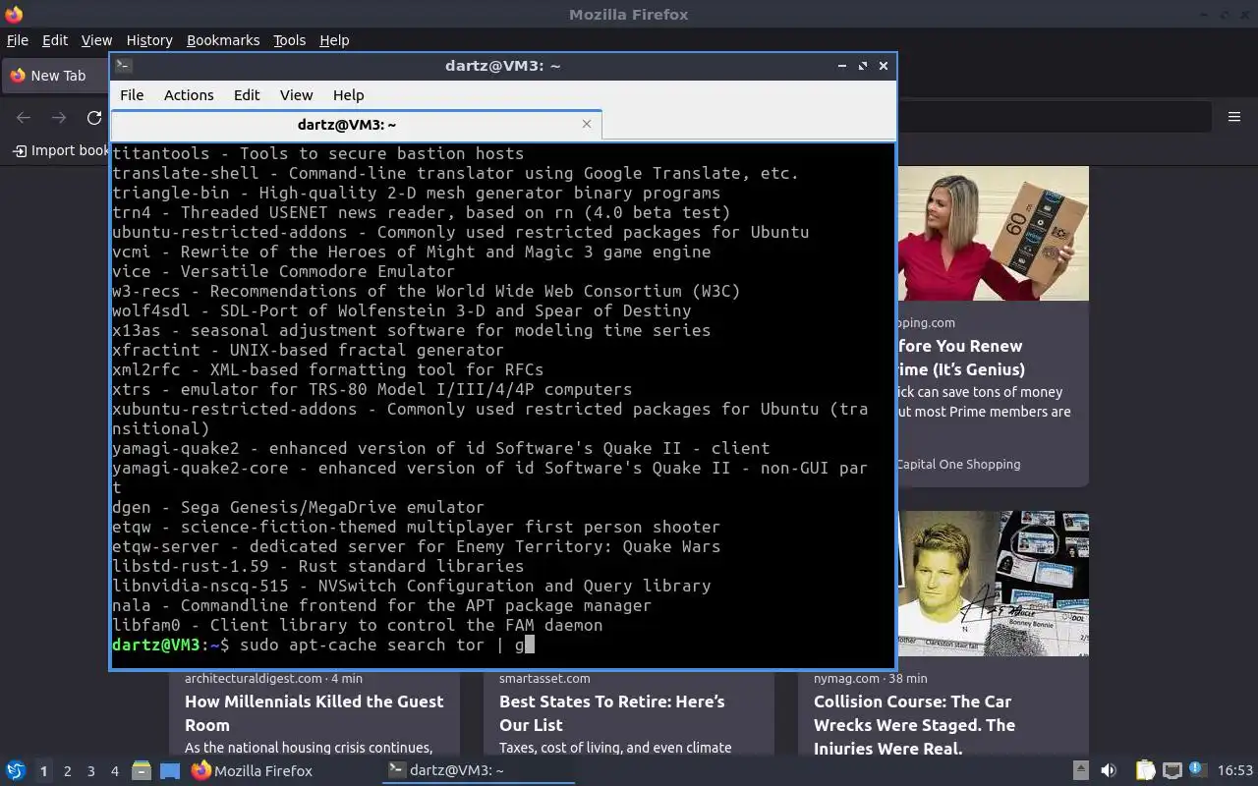
Task: Click the Capital One Shopping sponsor text
Action: pyautogui.click(x=958, y=464)
